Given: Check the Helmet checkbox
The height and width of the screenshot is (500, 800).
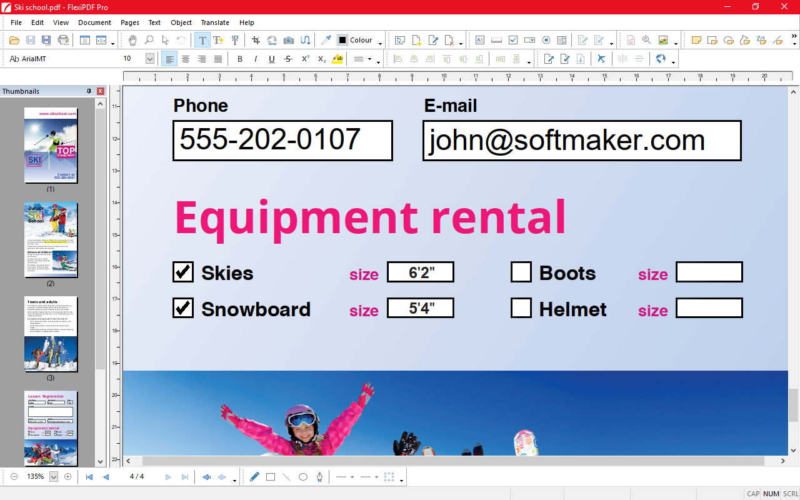Looking at the screenshot, I should 521,308.
